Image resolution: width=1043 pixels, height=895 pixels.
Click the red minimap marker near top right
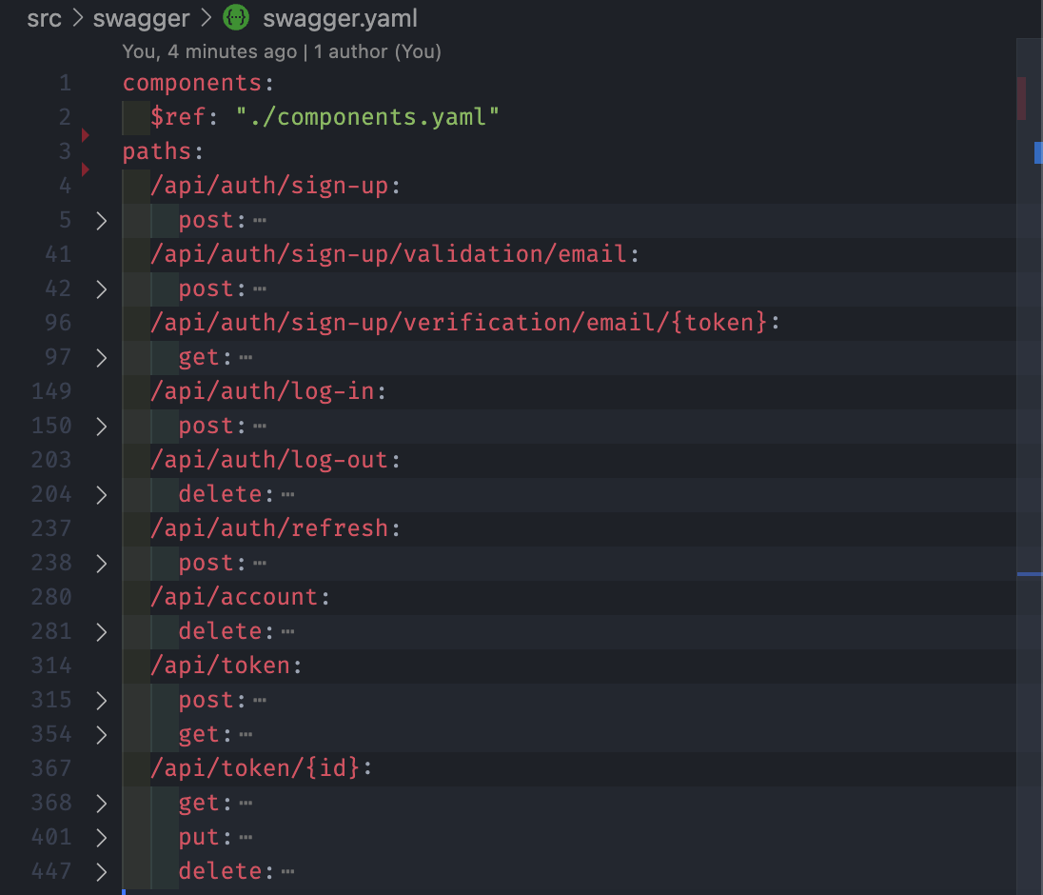click(x=1022, y=98)
